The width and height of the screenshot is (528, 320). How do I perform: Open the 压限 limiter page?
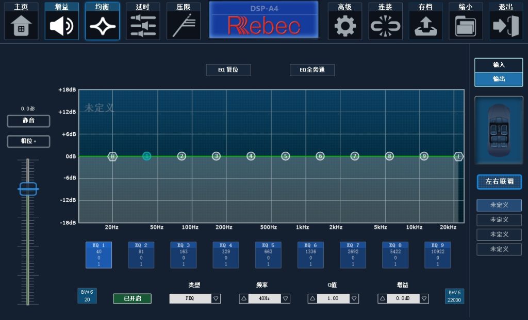[x=184, y=21]
